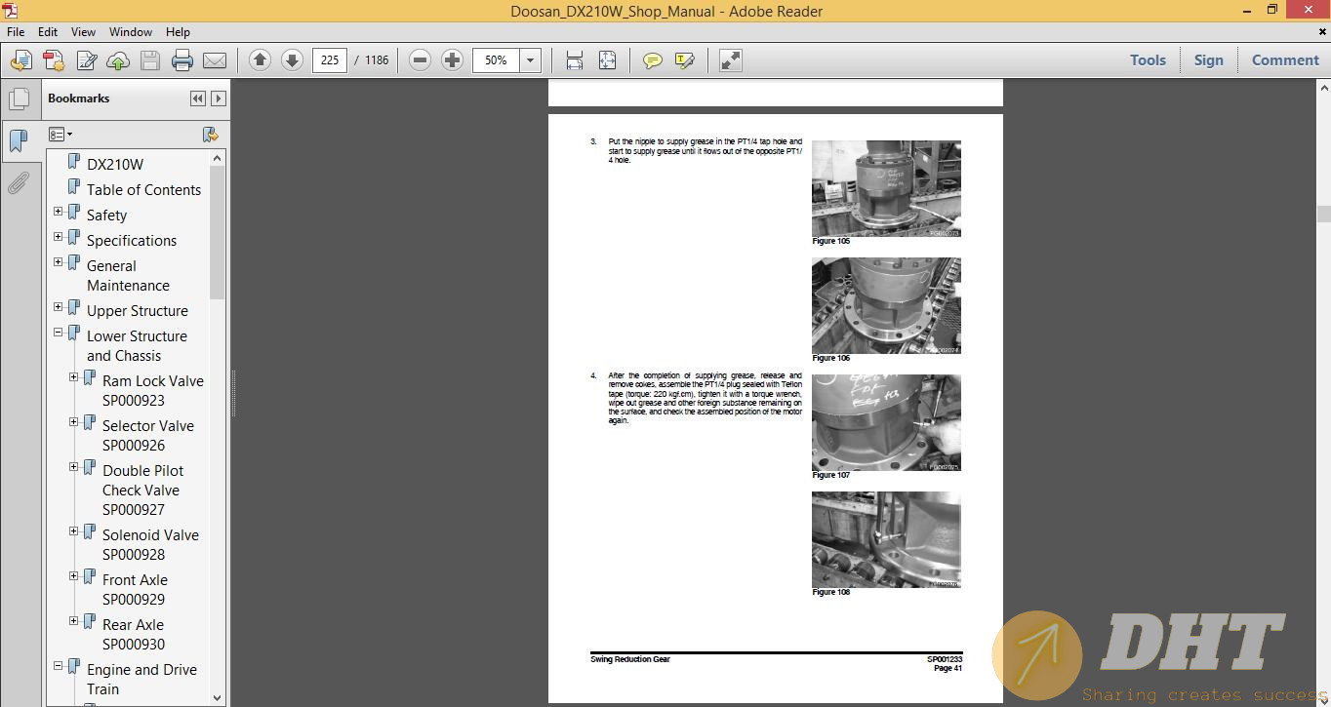
Task: Zoom in with the plus button
Action: click(x=452, y=60)
